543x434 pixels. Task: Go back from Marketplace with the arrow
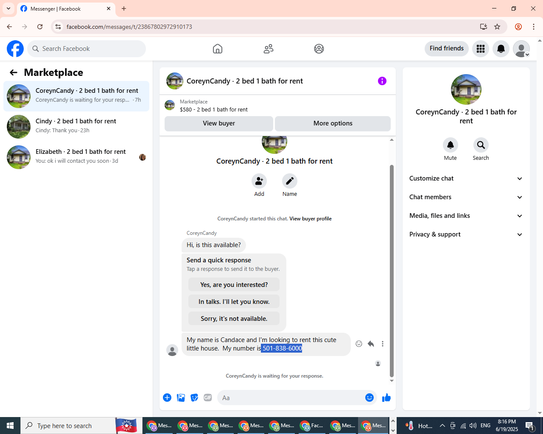14,72
